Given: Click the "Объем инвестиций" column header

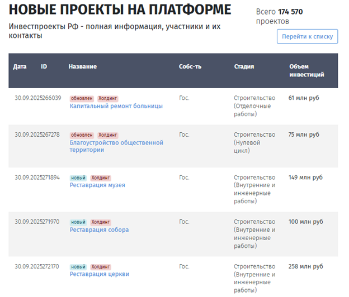Looking at the screenshot, I should tap(306, 70).
